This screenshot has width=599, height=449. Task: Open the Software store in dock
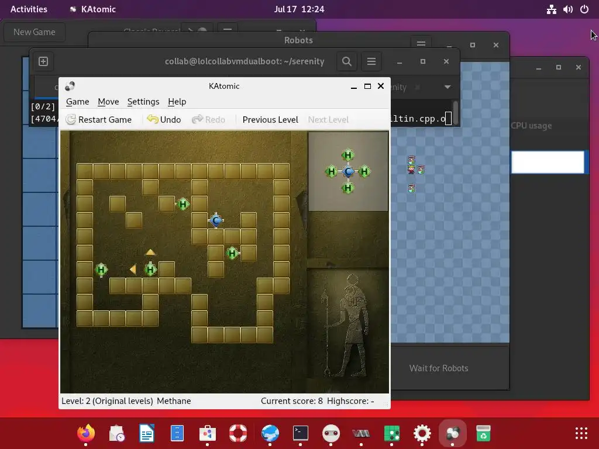pyautogui.click(x=208, y=433)
